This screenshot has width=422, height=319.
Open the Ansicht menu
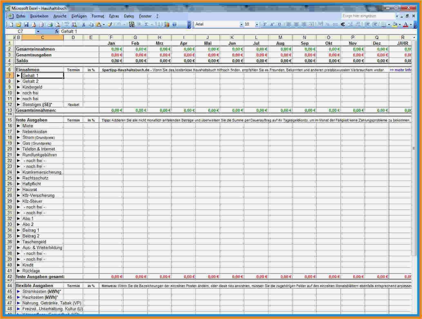[x=60, y=16]
